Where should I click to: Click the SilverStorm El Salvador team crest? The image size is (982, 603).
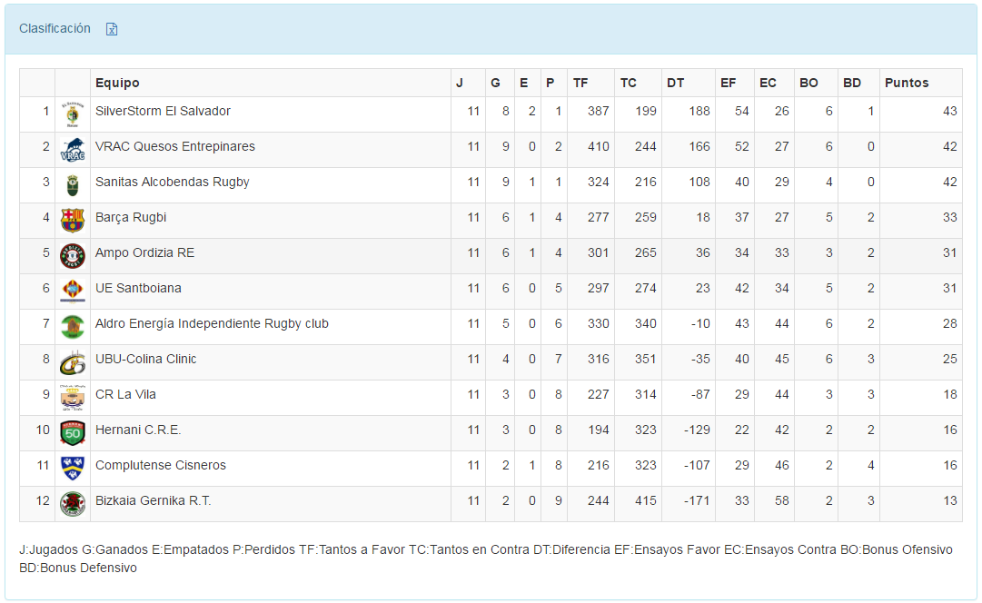[73, 114]
